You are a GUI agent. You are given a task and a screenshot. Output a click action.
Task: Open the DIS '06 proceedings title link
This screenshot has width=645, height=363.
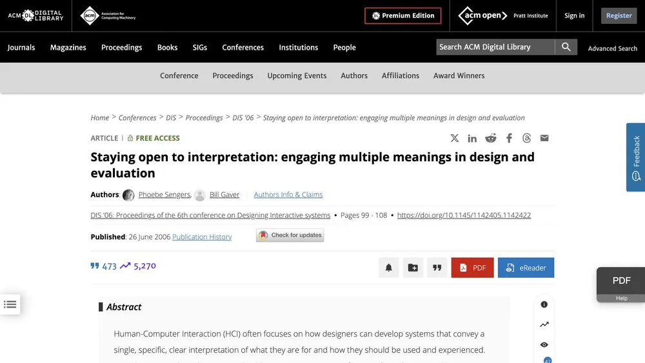210,215
